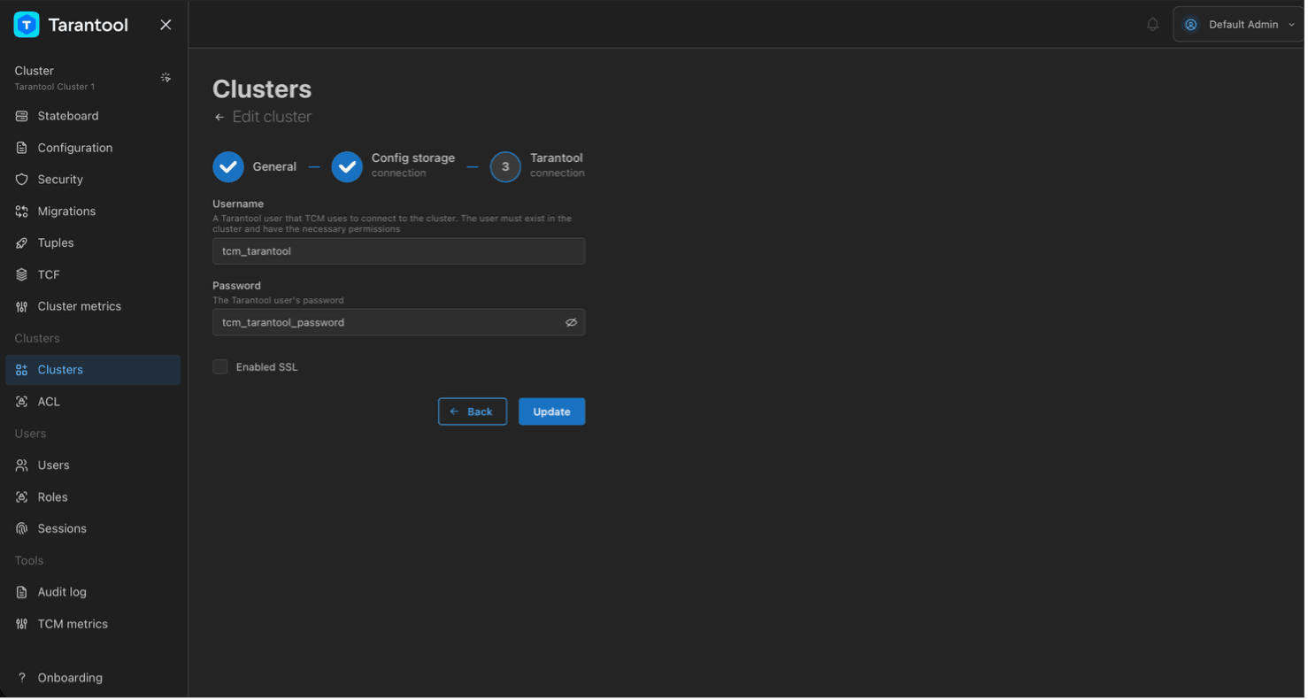The image size is (1308, 700).
Task: Open Stateboard from the sidebar
Action: [93, 117]
